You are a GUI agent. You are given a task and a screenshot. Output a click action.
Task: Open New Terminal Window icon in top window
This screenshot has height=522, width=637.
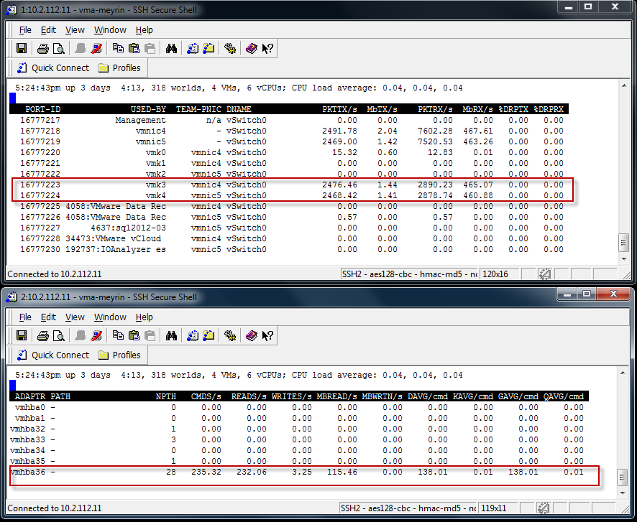point(193,49)
